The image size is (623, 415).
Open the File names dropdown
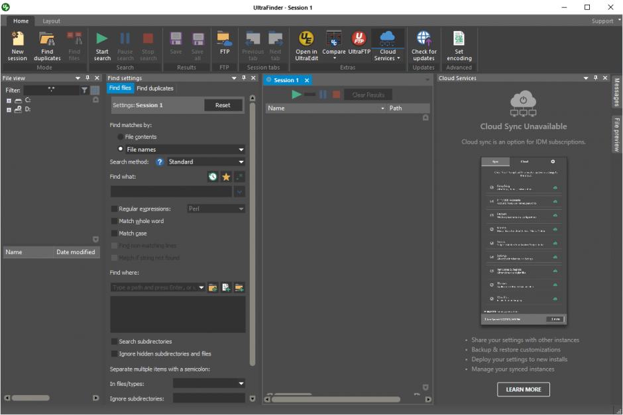click(241, 150)
